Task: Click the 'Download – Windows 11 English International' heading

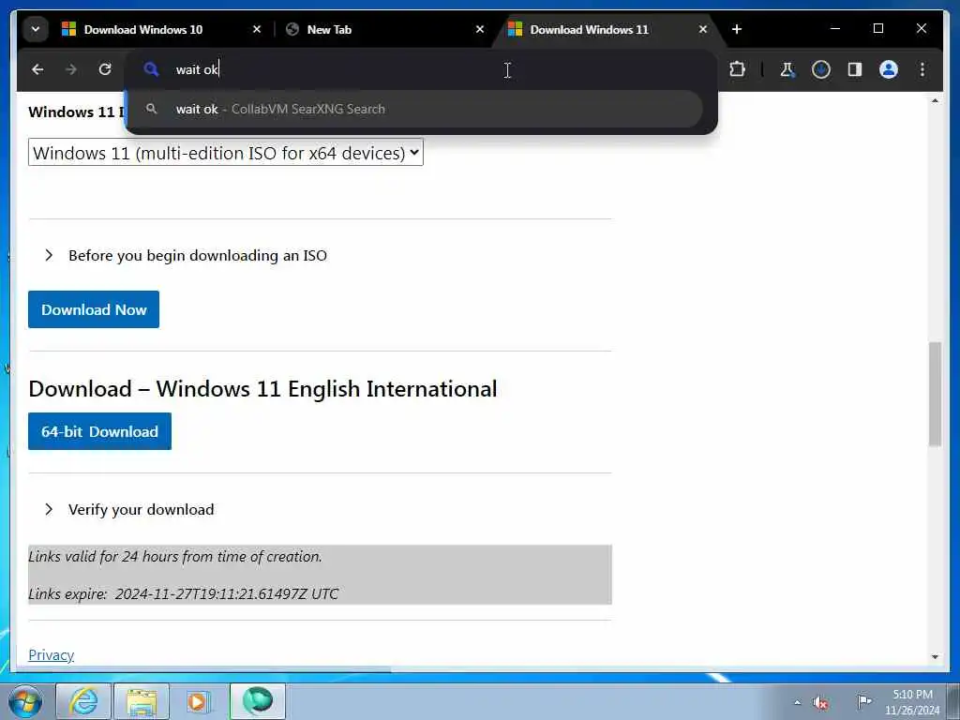Action: (x=262, y=389)
